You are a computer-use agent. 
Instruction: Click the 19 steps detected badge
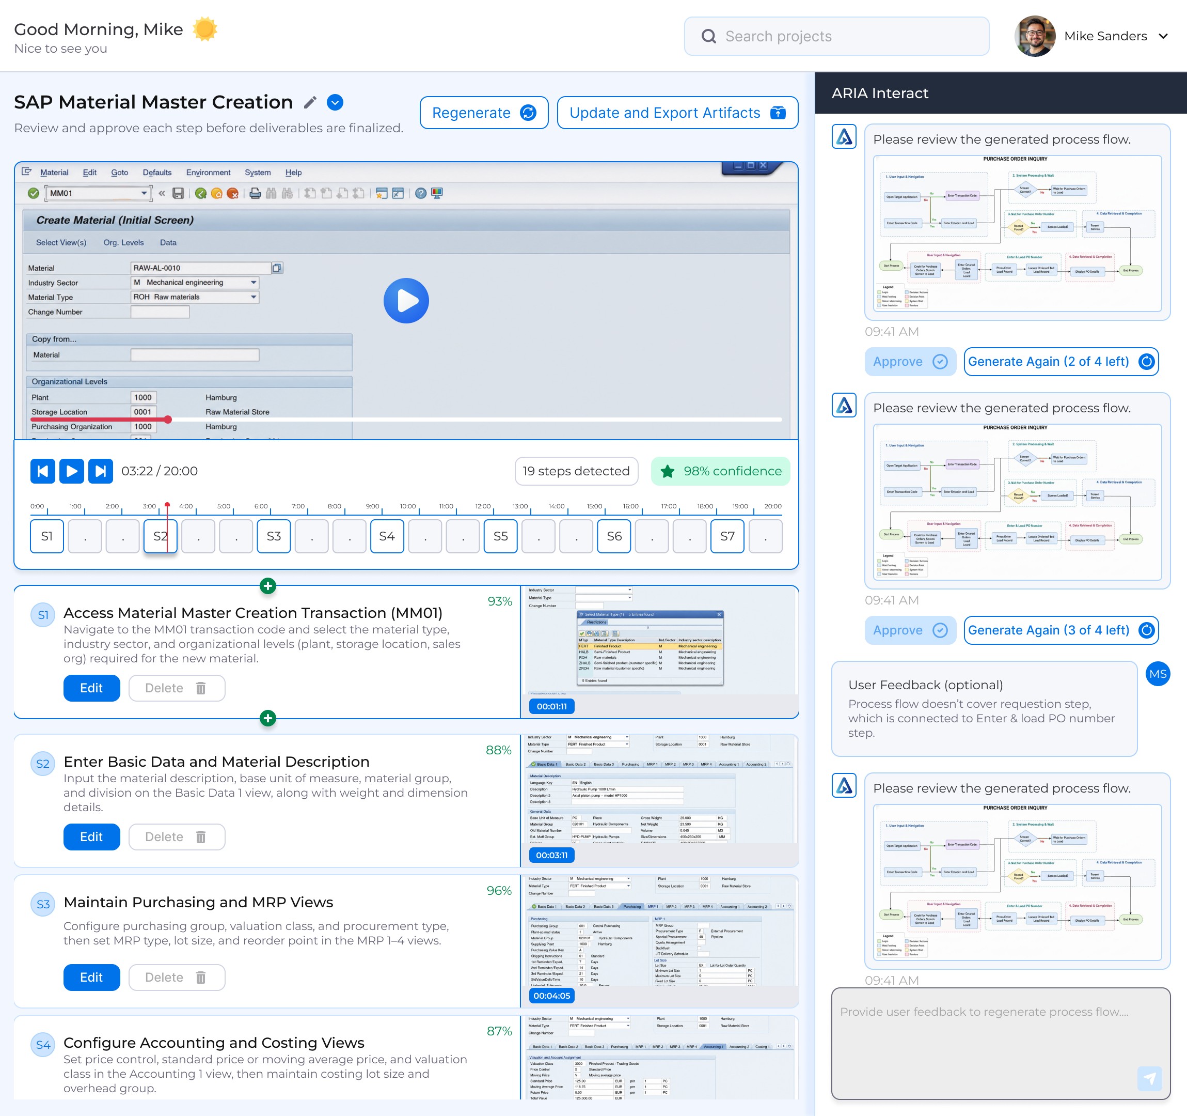point(576,471)
